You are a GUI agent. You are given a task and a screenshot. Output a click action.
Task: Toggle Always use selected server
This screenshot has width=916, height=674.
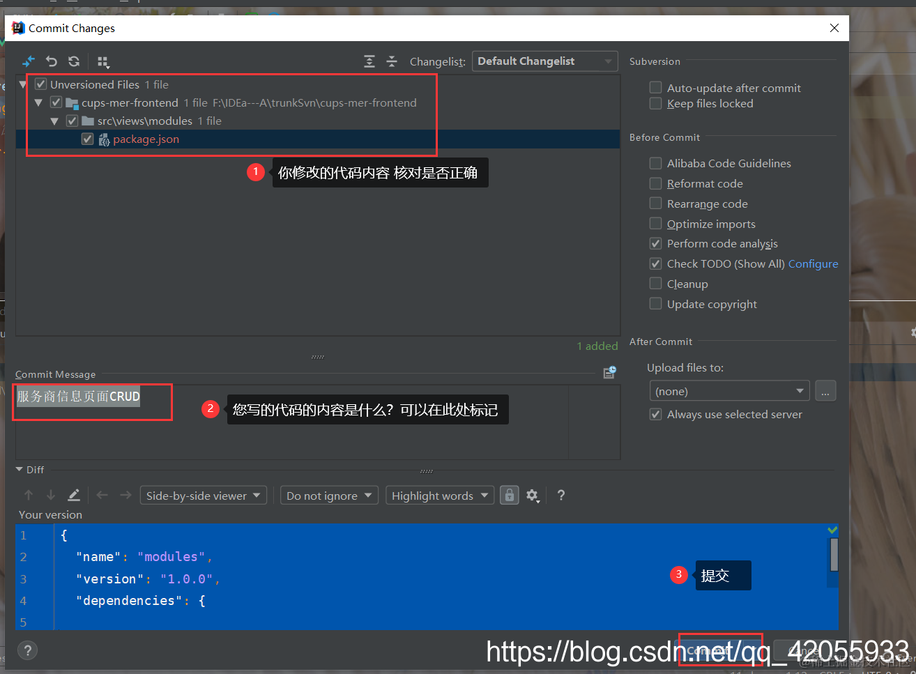tap(655, 414)
